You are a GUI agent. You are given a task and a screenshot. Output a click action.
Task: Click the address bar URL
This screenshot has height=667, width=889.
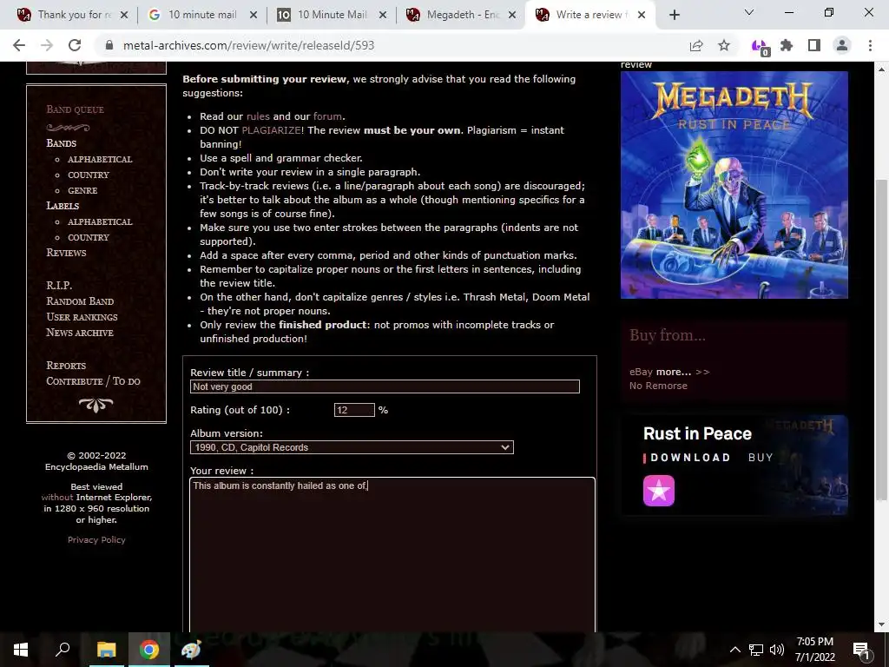pos(248,45)
